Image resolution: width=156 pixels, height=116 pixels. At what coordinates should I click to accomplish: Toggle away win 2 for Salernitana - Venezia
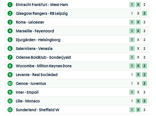pos(144,48)
